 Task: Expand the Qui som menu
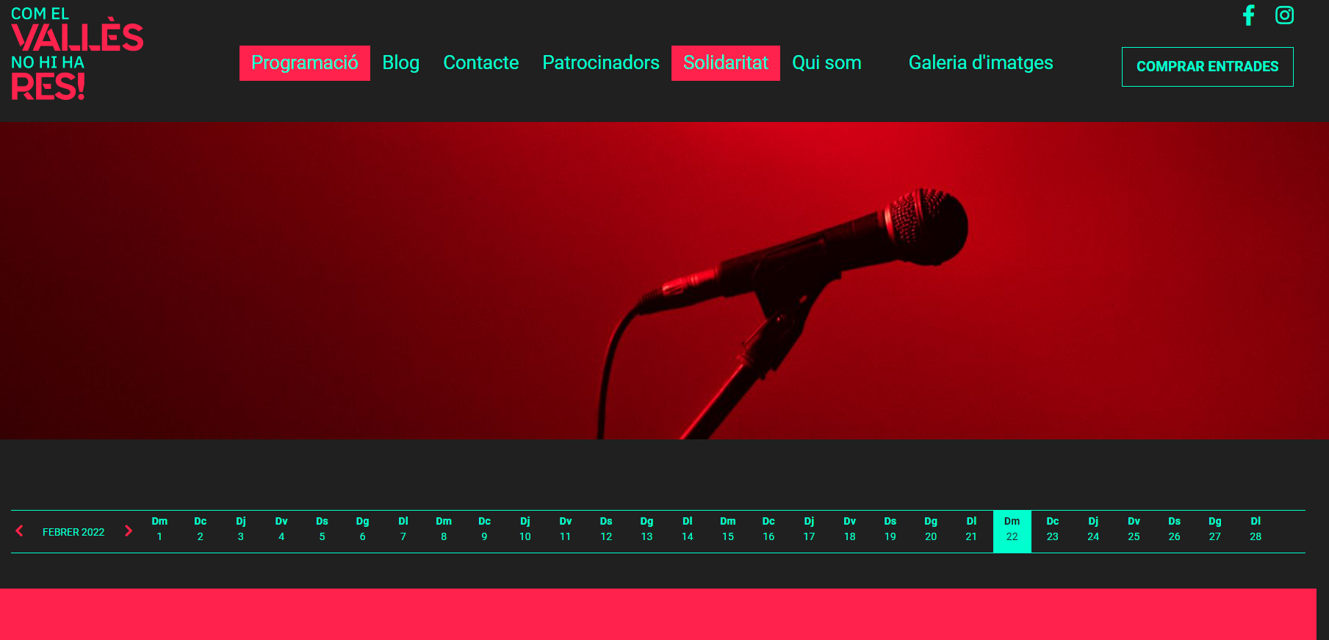click(826, 63)
